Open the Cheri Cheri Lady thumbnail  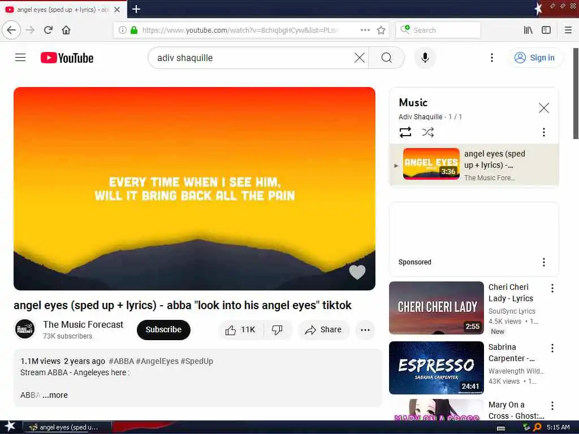(436, 308)
